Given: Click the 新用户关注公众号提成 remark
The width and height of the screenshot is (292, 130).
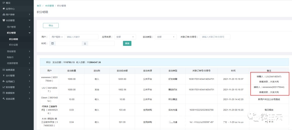Looking at the screenshot, I should [x=269, y=99].
